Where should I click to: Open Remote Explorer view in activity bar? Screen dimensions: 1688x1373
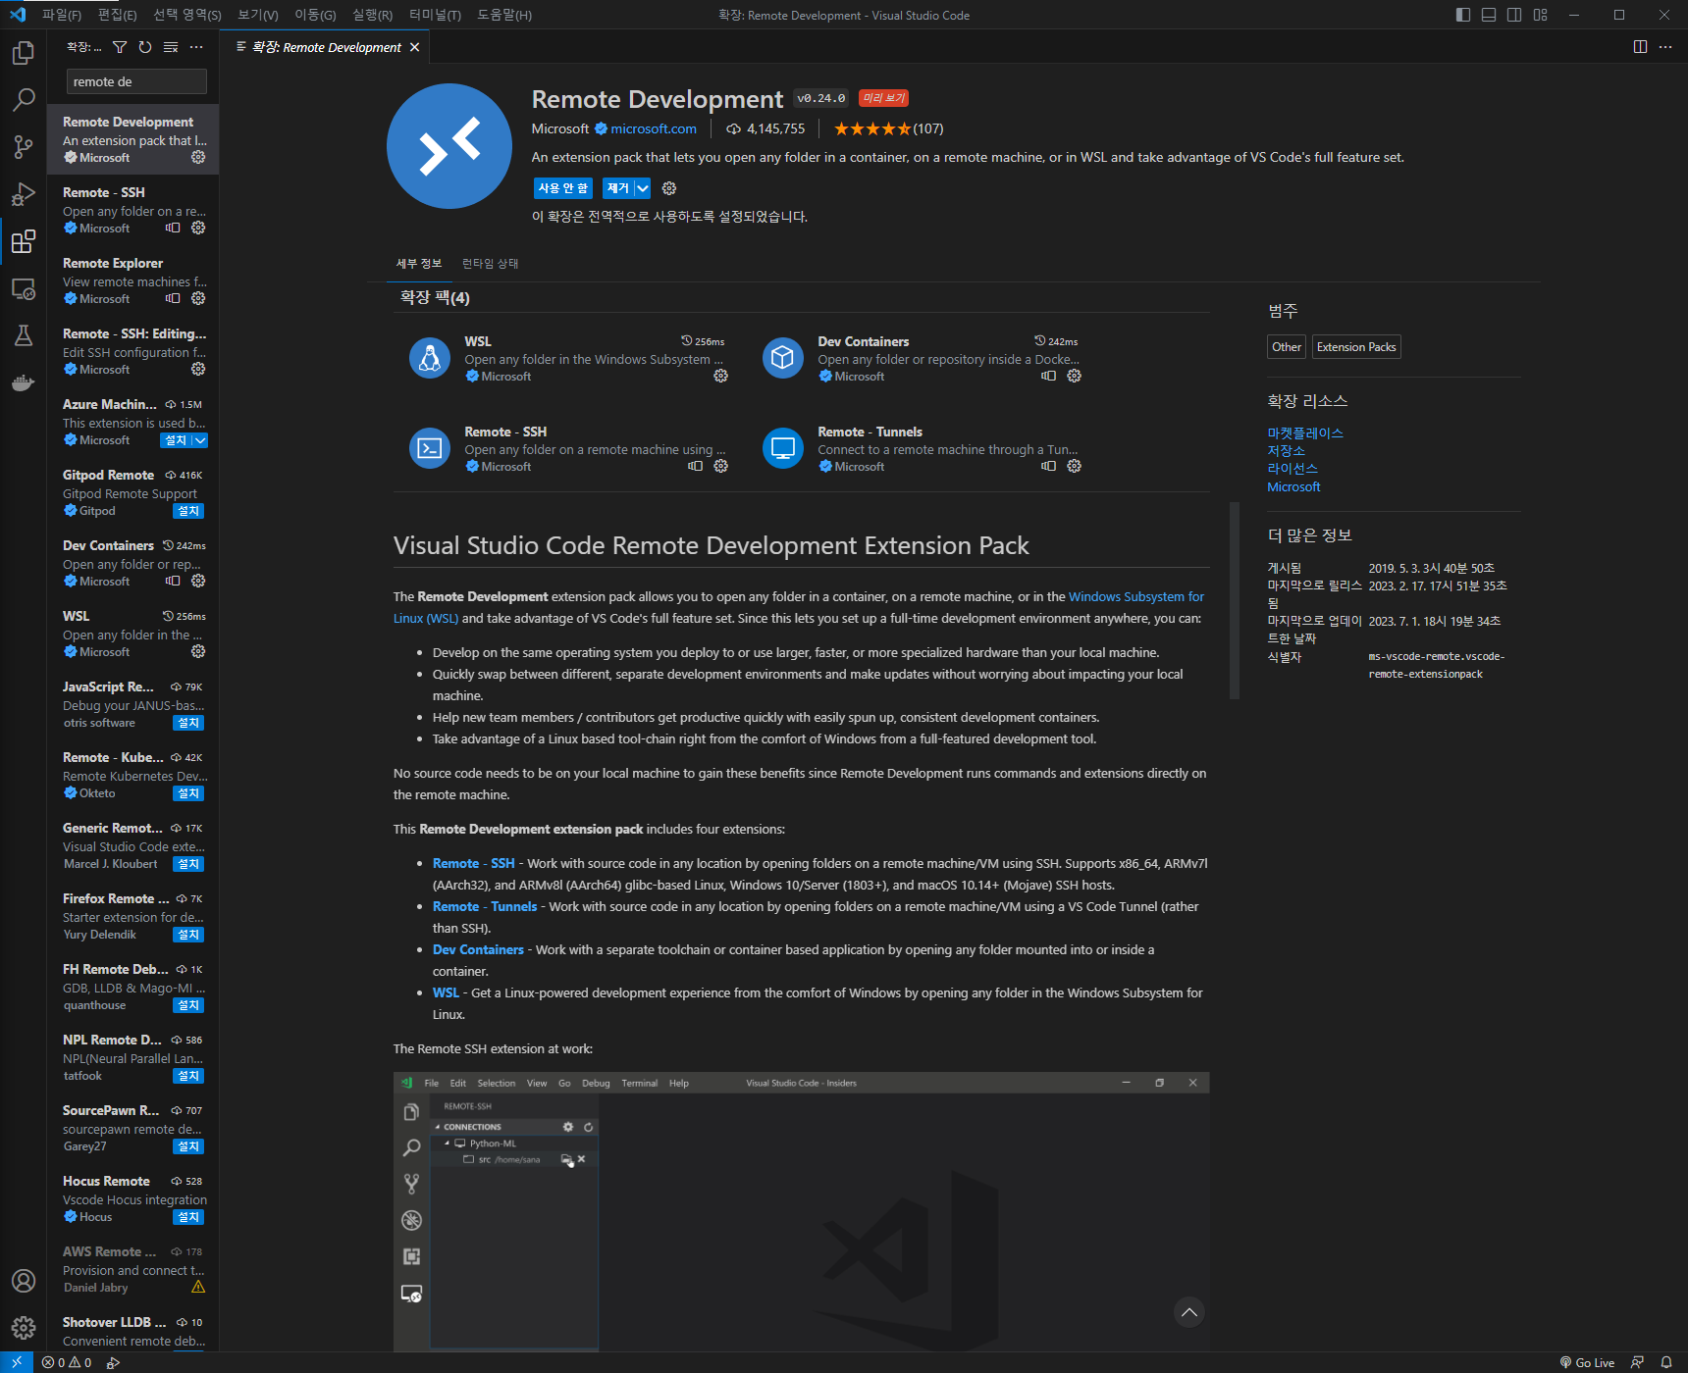(x=24, y=288)
